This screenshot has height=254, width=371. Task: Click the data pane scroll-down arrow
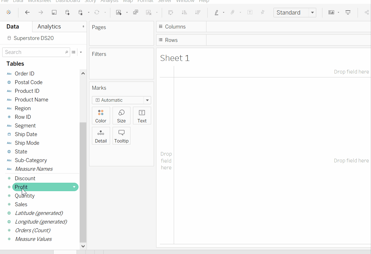[83, 246]
